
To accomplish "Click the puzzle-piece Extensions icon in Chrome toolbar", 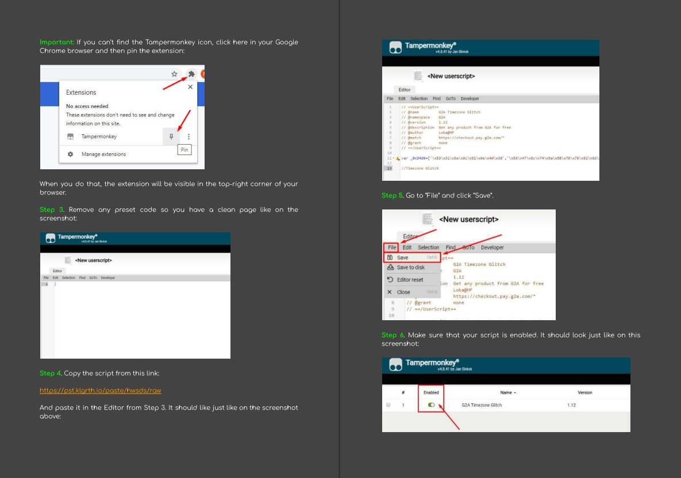I will tap(191, 74).
